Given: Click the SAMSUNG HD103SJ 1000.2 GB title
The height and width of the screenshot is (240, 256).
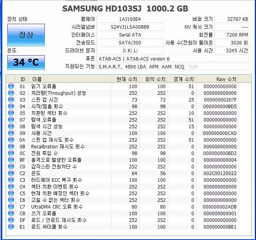Looking at the screenshot, I should coord(125,9).
